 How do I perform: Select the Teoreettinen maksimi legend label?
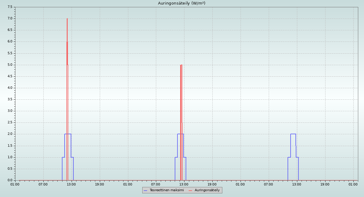tap(167, 190)
